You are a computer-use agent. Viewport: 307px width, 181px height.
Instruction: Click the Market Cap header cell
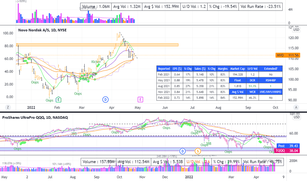237,69
